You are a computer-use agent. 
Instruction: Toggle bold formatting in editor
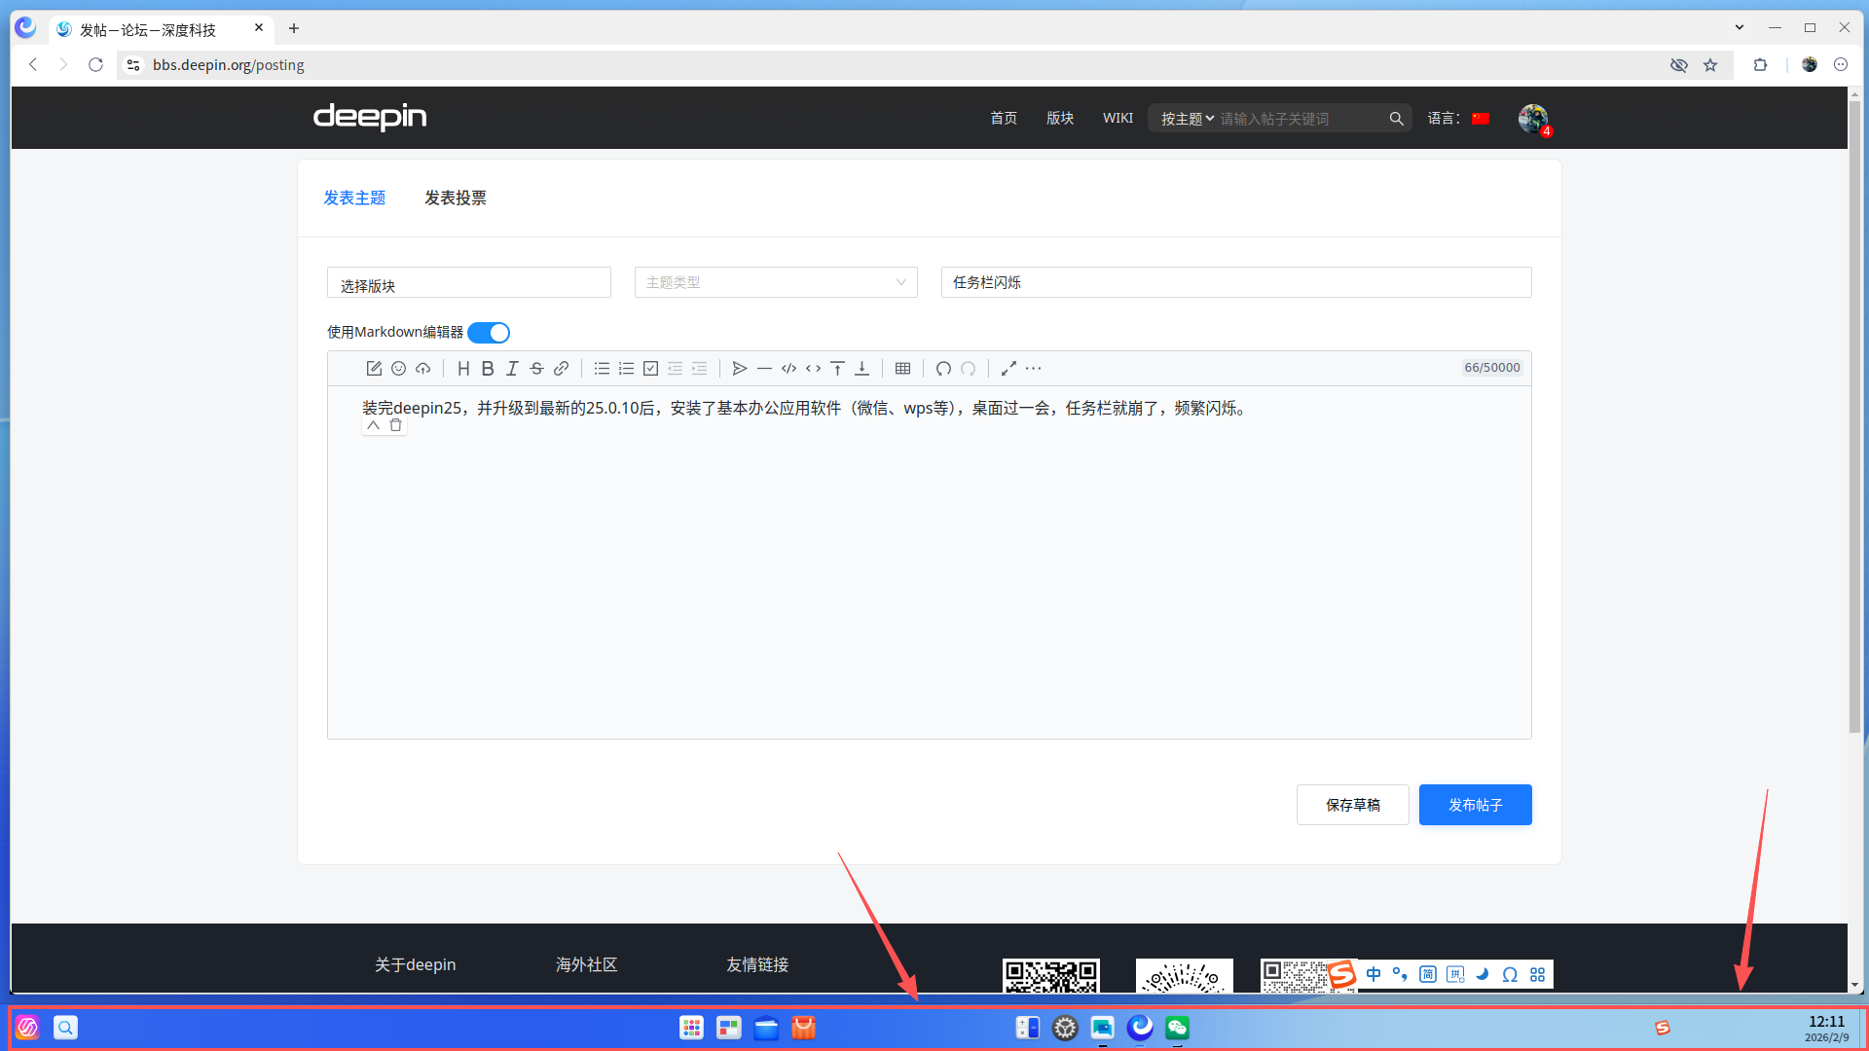click(488, 368)
